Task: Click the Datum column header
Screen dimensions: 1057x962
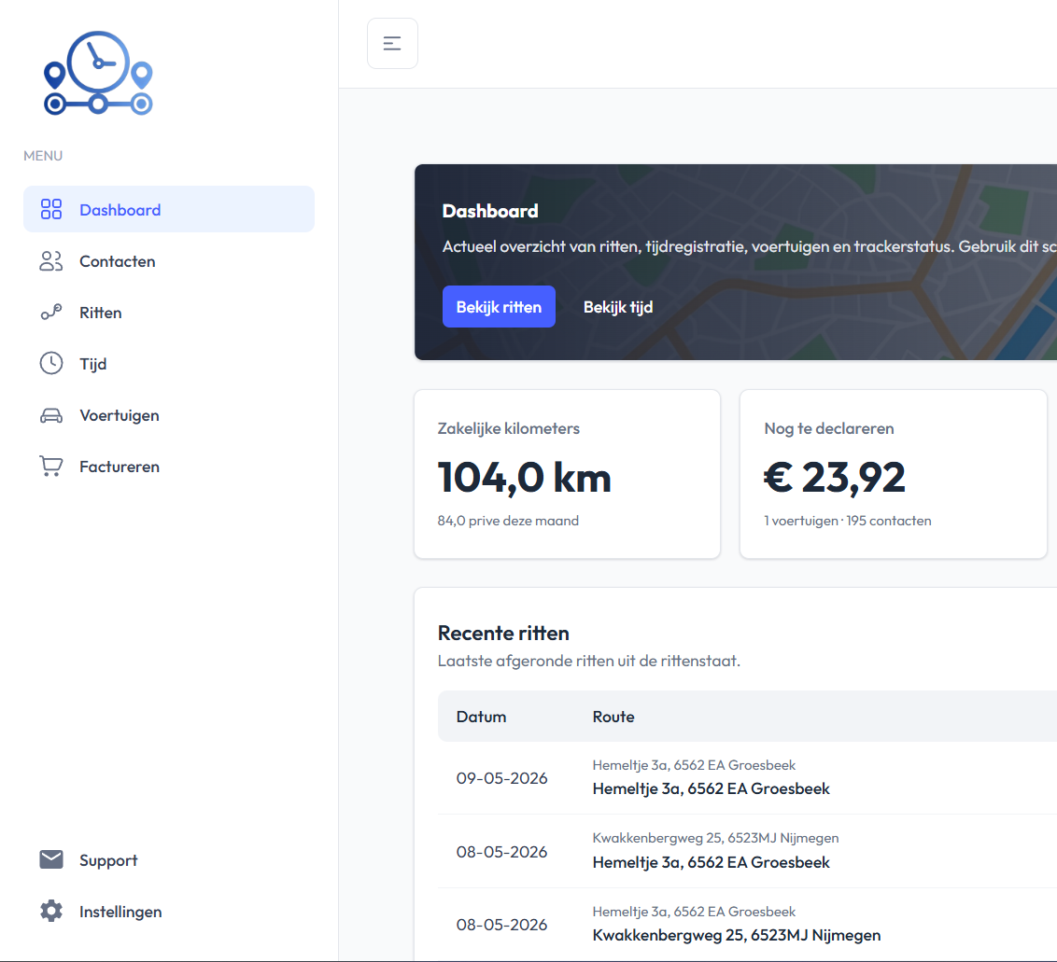Action: [x=481, y=717]
